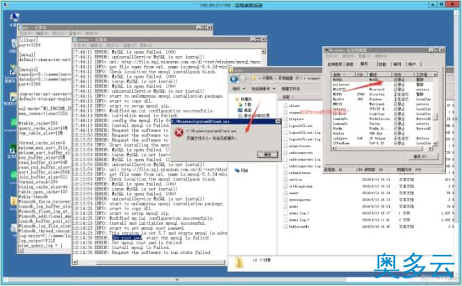Viewport: 462px width, 286px height.
Task: Click left arrow of log Notepad horizontal scrollbar
Action: click(x=75, y=262)
